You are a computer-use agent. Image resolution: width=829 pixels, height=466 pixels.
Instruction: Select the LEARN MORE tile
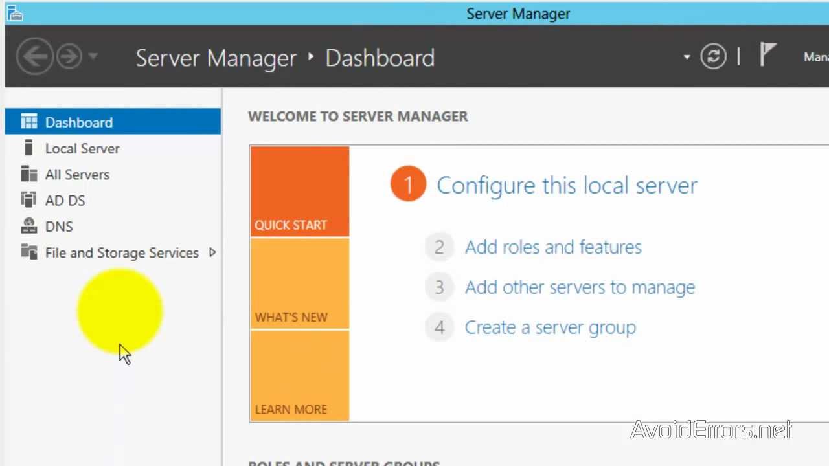point(299,376)
